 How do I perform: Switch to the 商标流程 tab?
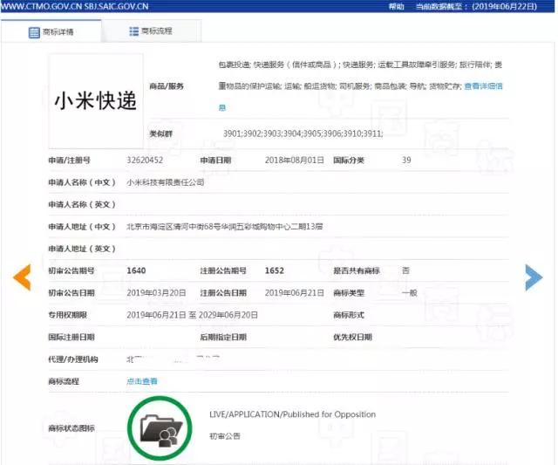pyautogui.click(x=151, y=31)
